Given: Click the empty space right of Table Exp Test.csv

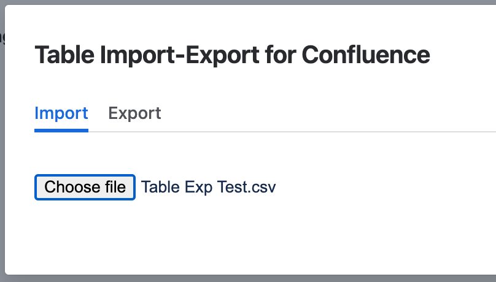Looking at the screenshot, I should tap(381, 187).
